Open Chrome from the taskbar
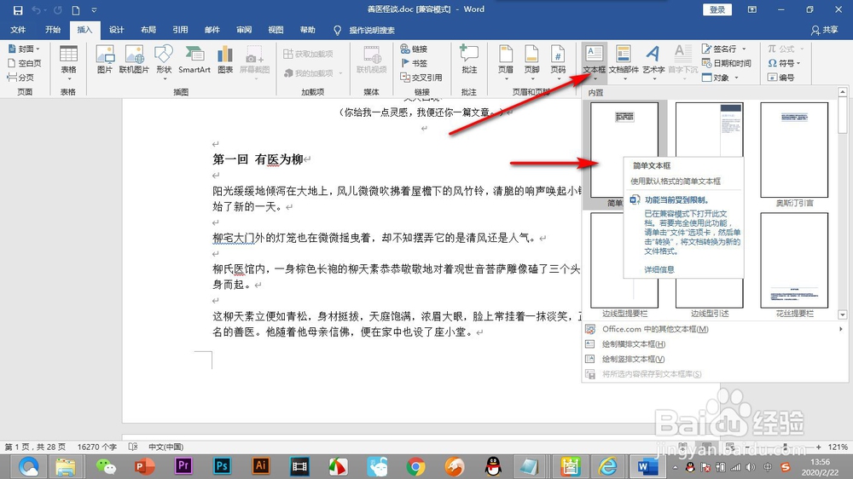The width and height of the screenshot is (853, 479). coord(415,466)
